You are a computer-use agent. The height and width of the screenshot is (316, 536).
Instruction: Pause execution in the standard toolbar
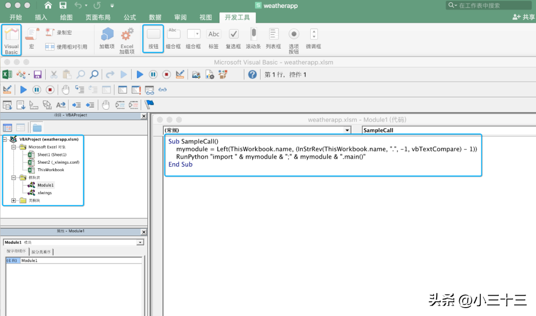pos(153,74)
